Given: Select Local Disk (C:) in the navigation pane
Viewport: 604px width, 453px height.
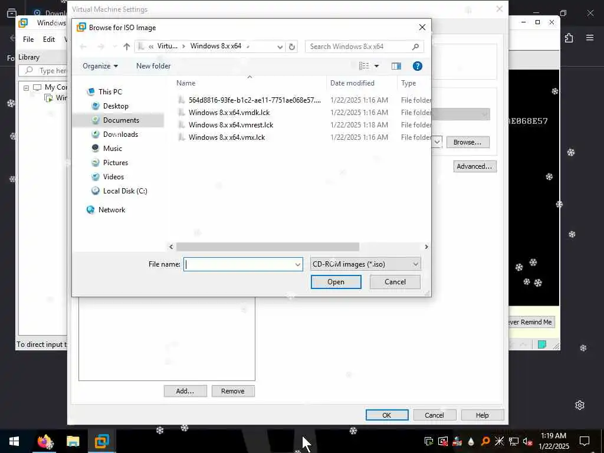Looking at the screenshot, I should 125,191.
